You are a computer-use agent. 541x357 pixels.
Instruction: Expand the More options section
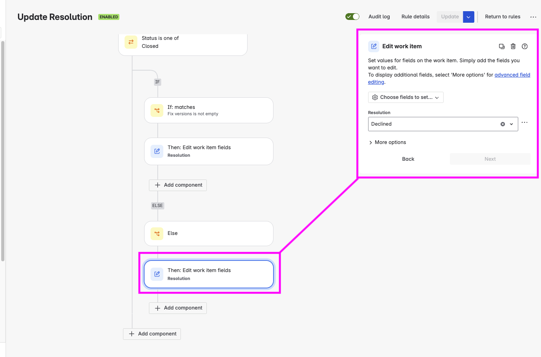coord(387,142)
